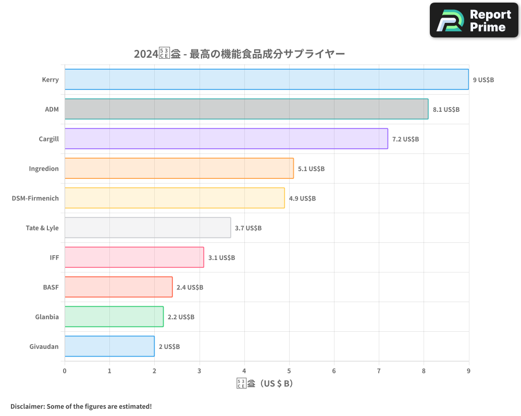Click the orange Ingredion bar
The height and width of the screenshot is (416, 521).
[179, 168]
